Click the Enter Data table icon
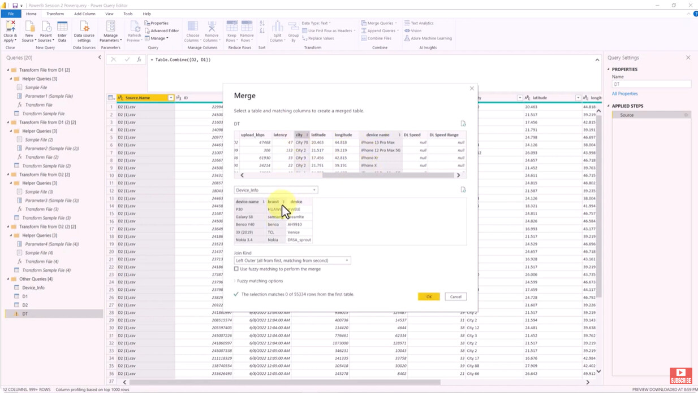698x393 pixels. [62, 27]
